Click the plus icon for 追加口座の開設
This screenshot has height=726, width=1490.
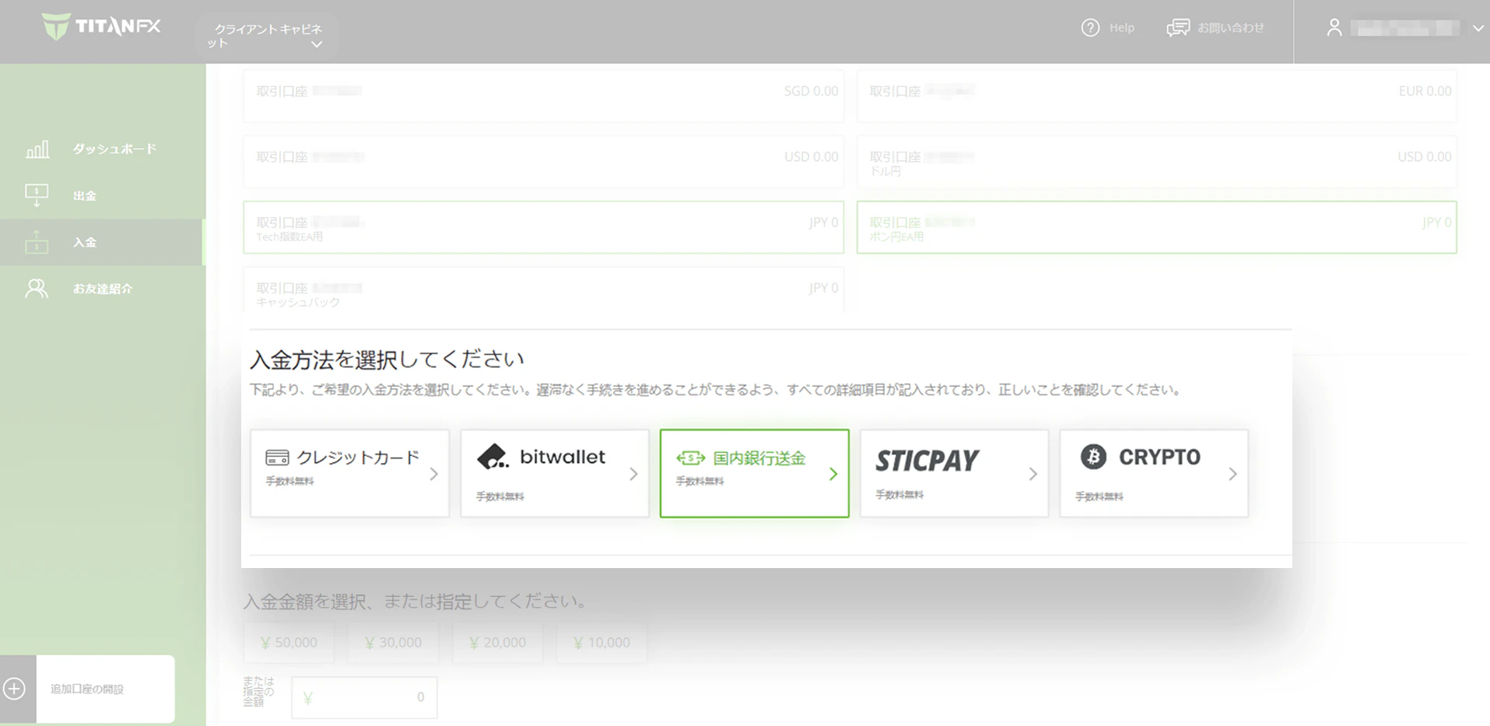[15, 689]
